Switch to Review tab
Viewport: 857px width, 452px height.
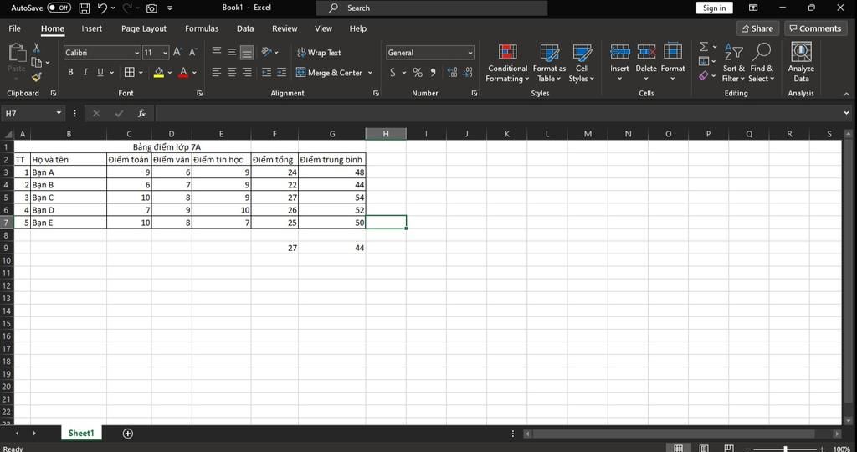pyautogui.click(x=285, y=28)
